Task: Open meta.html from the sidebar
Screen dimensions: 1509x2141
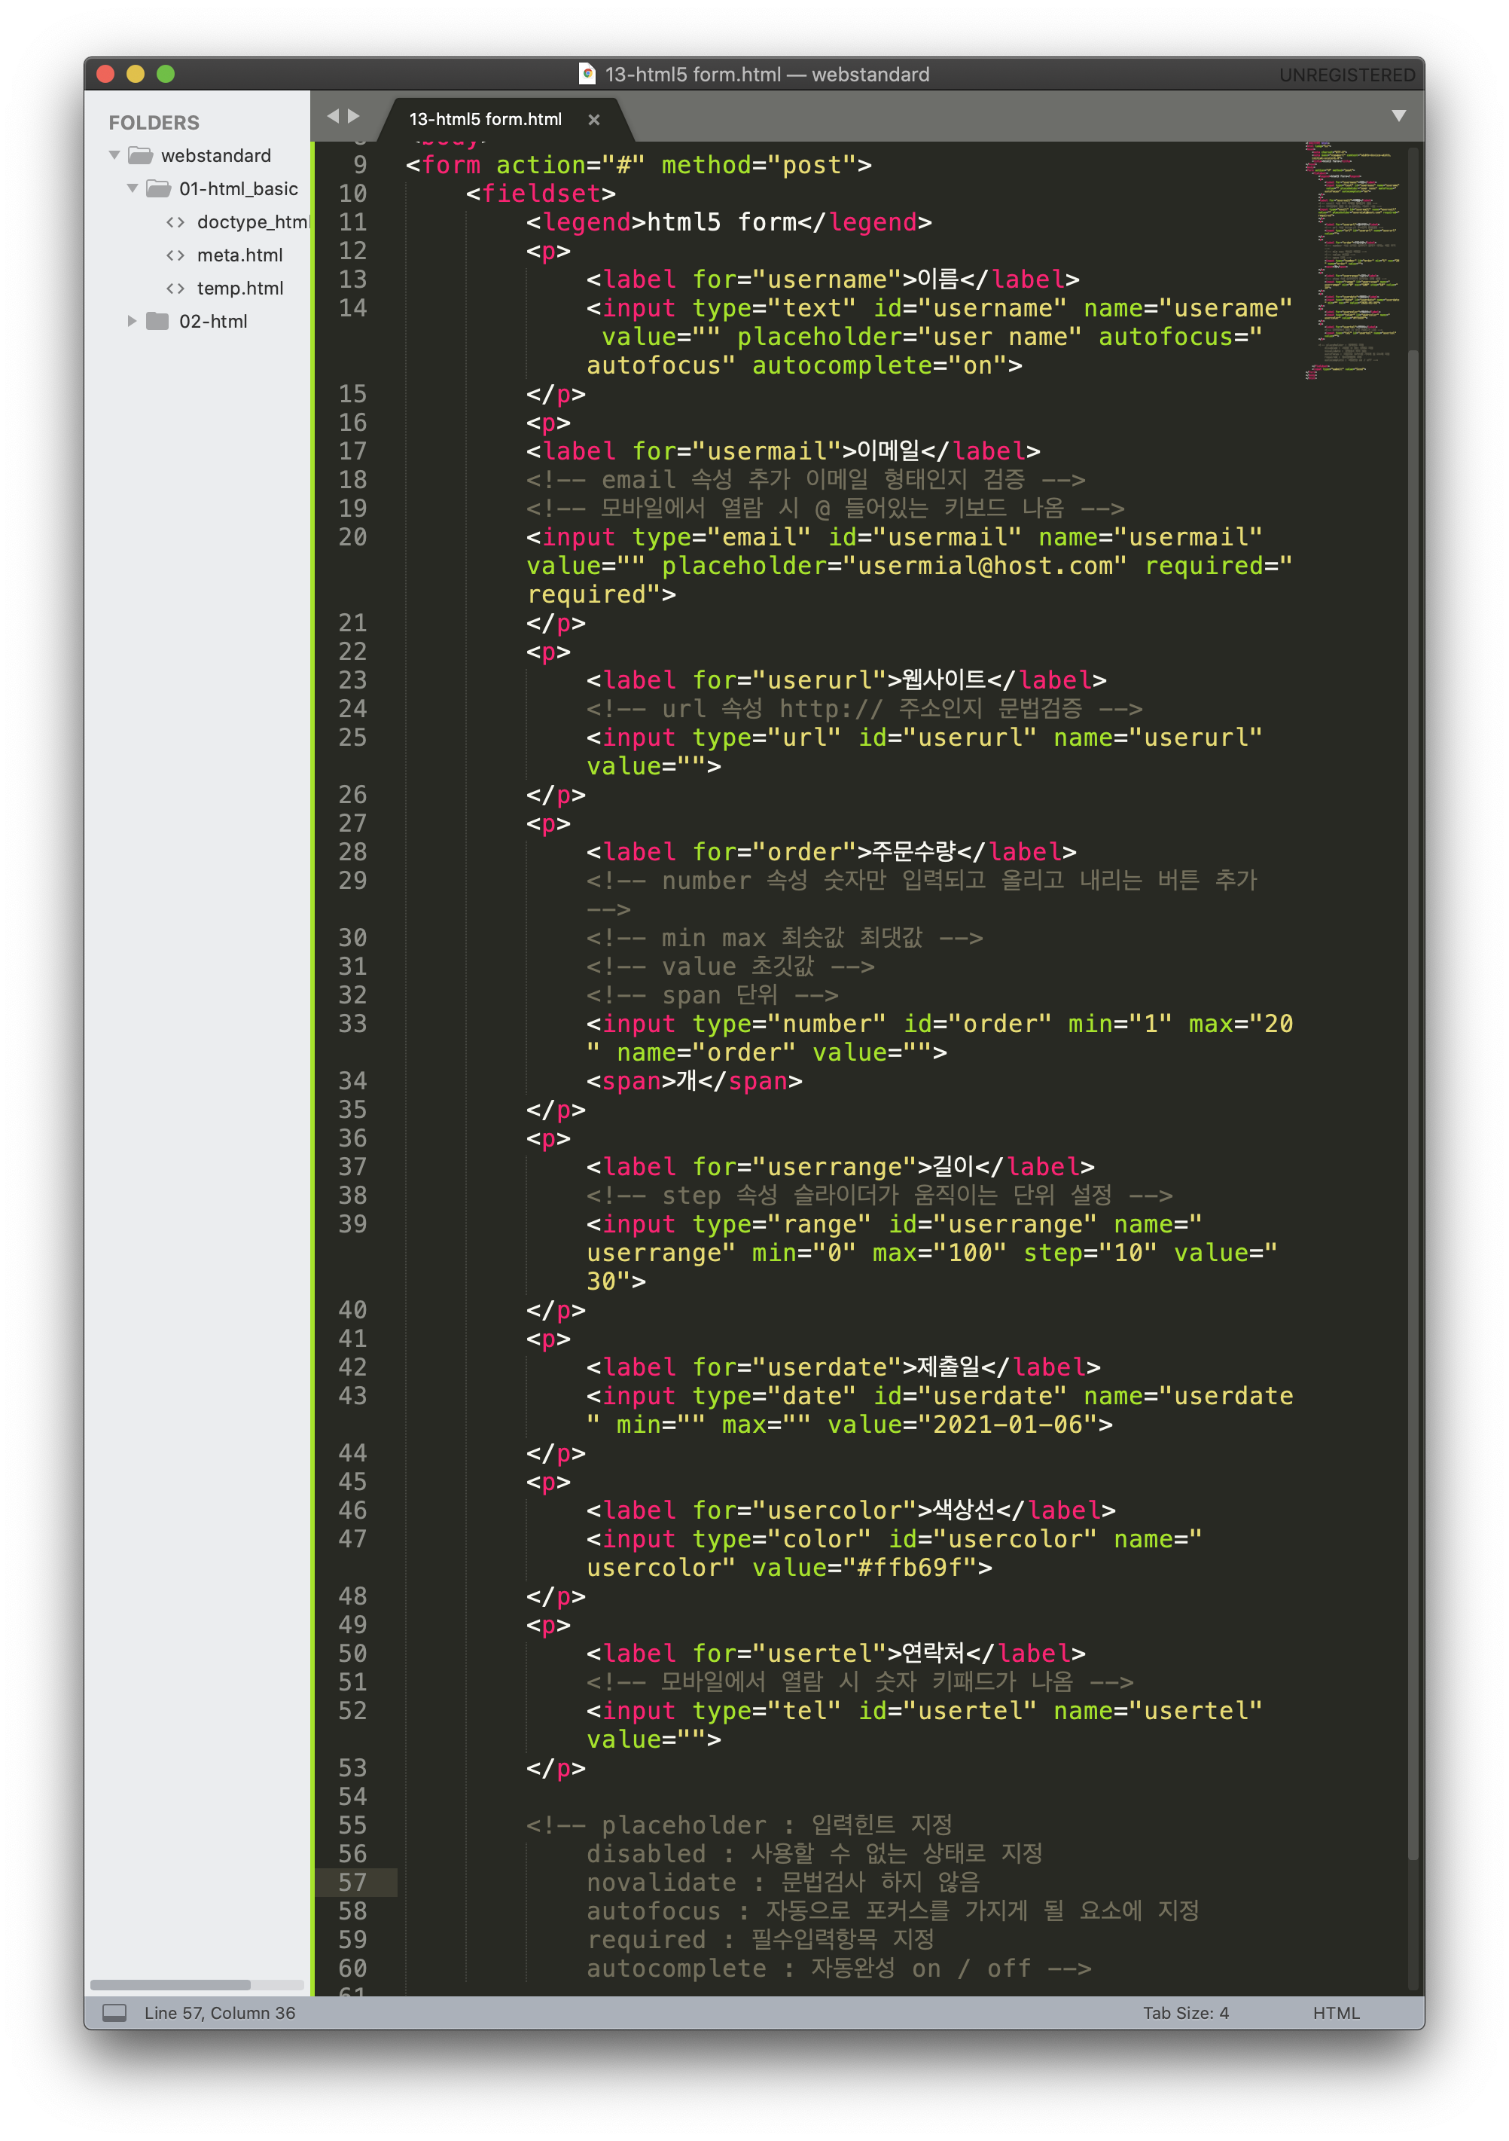Action: click(x=239, y=255)
